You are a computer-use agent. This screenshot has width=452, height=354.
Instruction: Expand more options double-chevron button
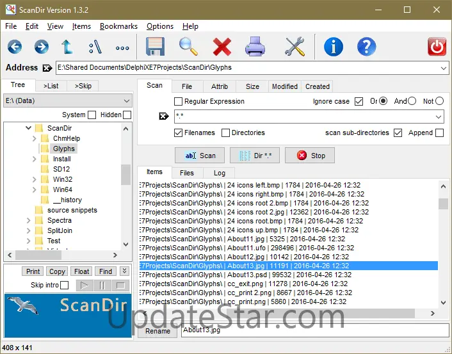(x=124, y=271)
